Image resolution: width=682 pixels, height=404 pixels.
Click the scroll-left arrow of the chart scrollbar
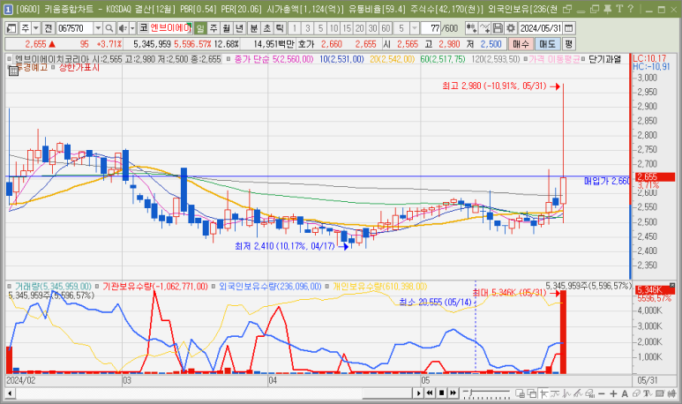click(x=10, y=394)
